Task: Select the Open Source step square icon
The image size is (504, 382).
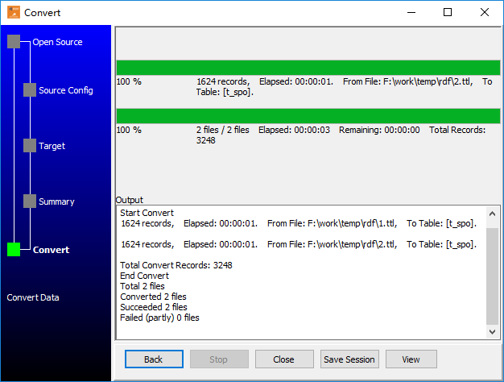Action: [14, 42]
